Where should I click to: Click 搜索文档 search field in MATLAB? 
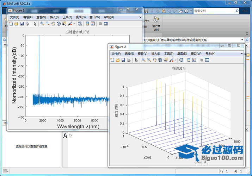coord(214,11)
